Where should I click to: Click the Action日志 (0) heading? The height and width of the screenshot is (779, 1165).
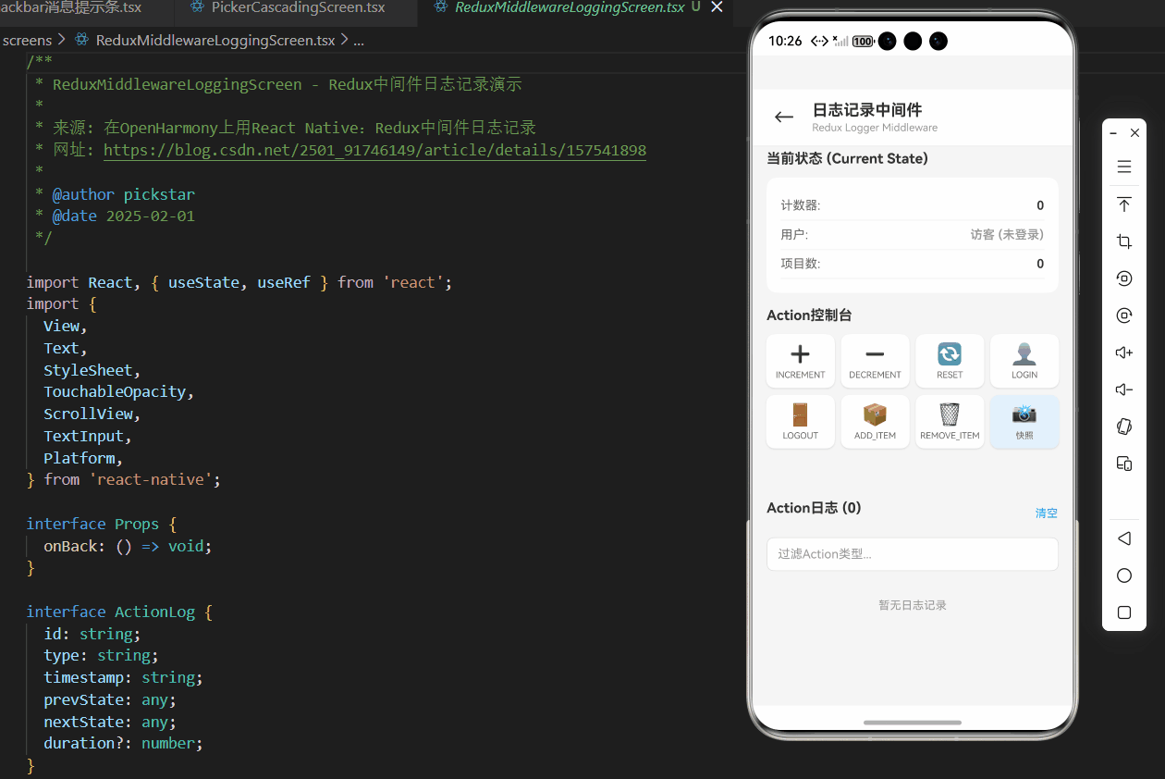[814, 508]
